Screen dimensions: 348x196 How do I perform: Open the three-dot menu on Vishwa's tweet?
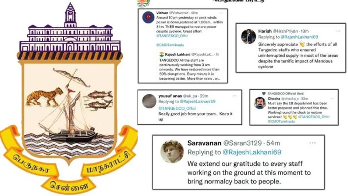tap(221, 13)
